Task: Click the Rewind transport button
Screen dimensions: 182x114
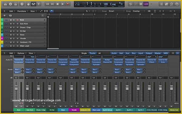Action: [x=47, y=4]
